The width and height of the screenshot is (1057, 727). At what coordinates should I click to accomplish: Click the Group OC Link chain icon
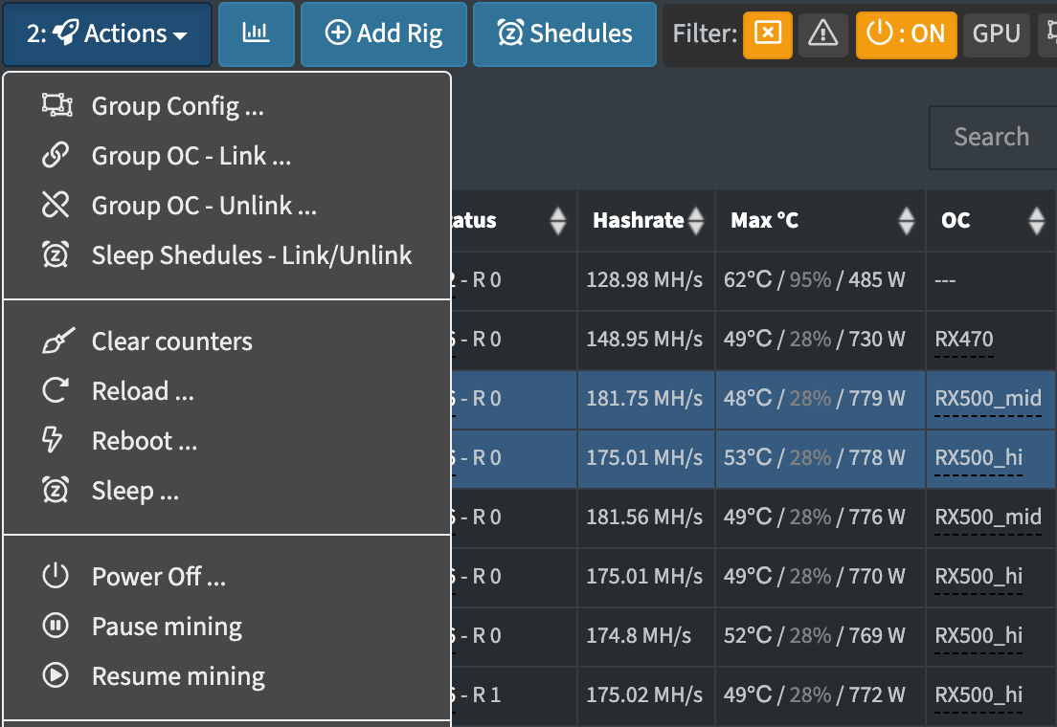point(56,155)
